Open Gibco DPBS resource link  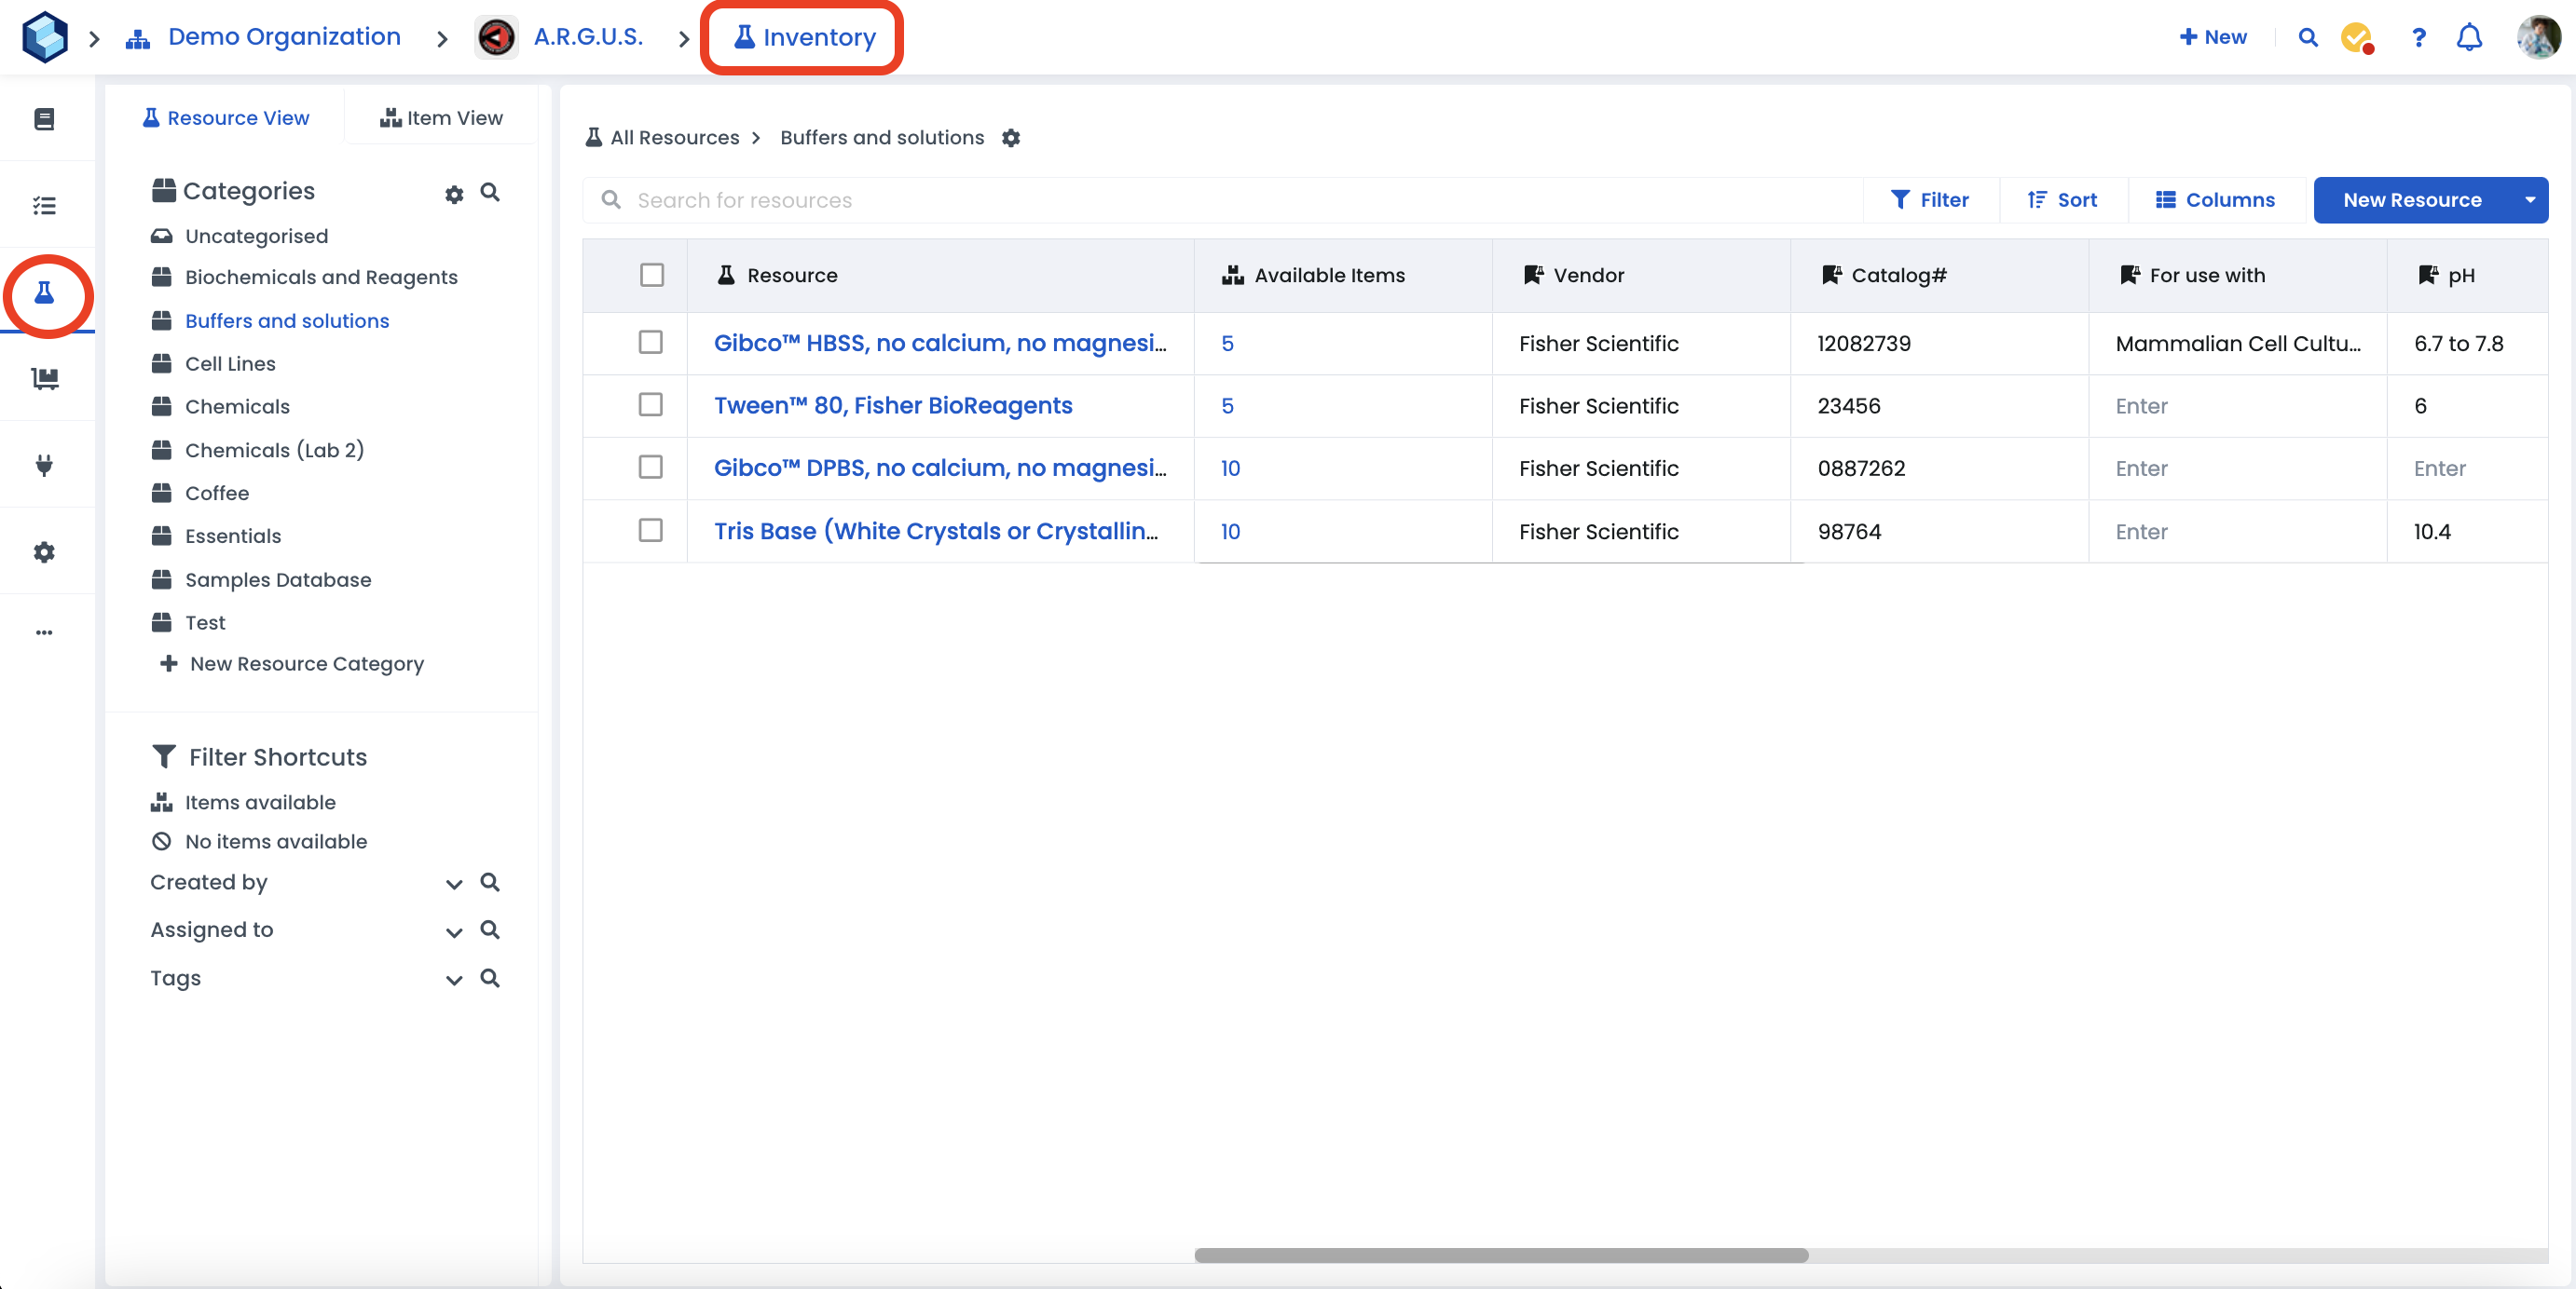coord(939,468)
